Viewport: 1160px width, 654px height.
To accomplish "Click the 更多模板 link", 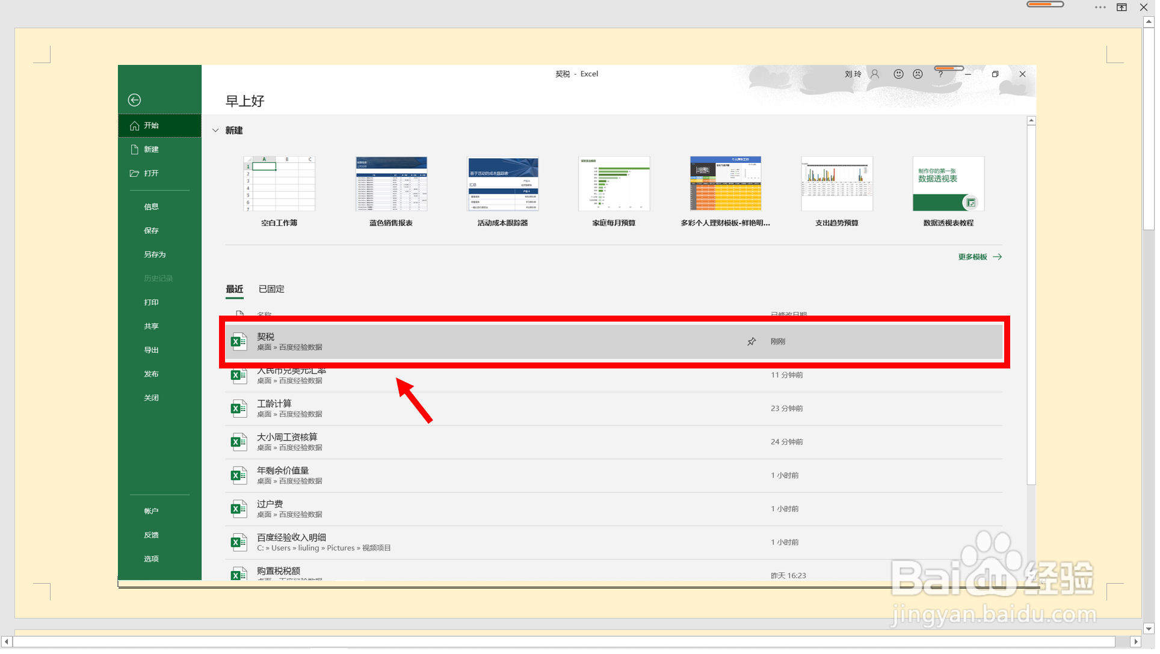I will click(x=984, y=258).
